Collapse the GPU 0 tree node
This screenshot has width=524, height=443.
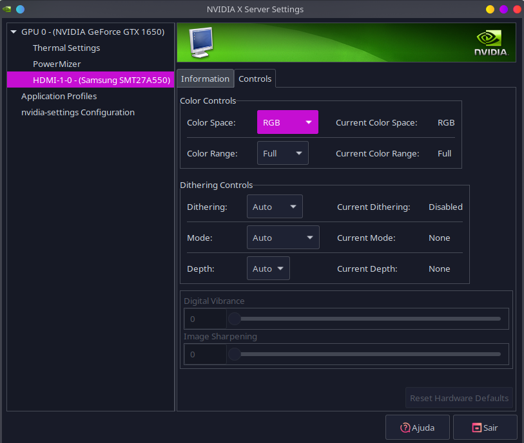(x=14, y=32)
